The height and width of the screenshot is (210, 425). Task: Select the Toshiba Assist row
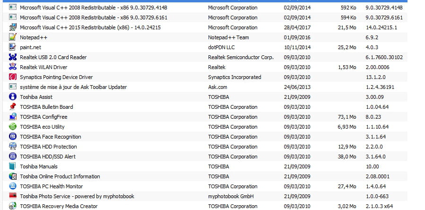tap(205, 97)
